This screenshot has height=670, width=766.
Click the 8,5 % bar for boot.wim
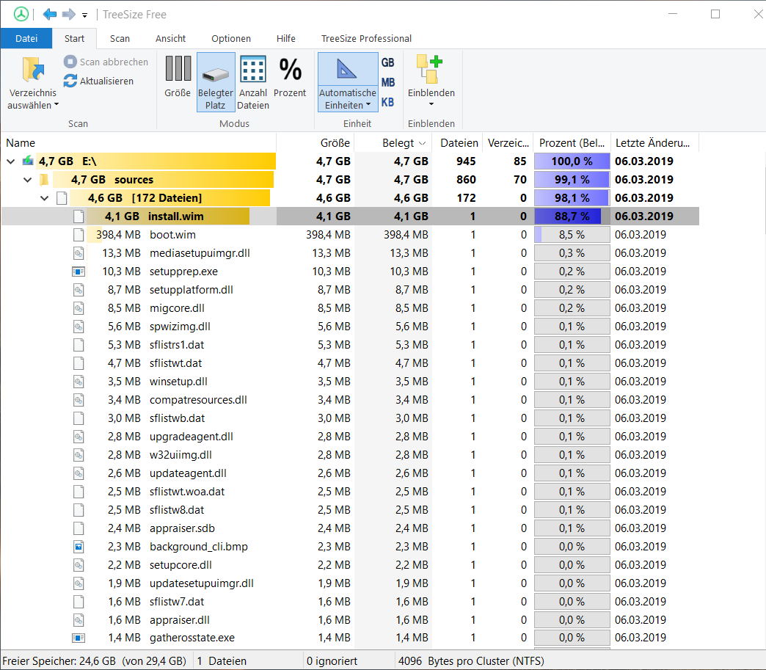coord(572,235)
